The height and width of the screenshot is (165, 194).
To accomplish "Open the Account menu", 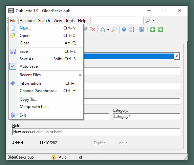I will [27, 21].
